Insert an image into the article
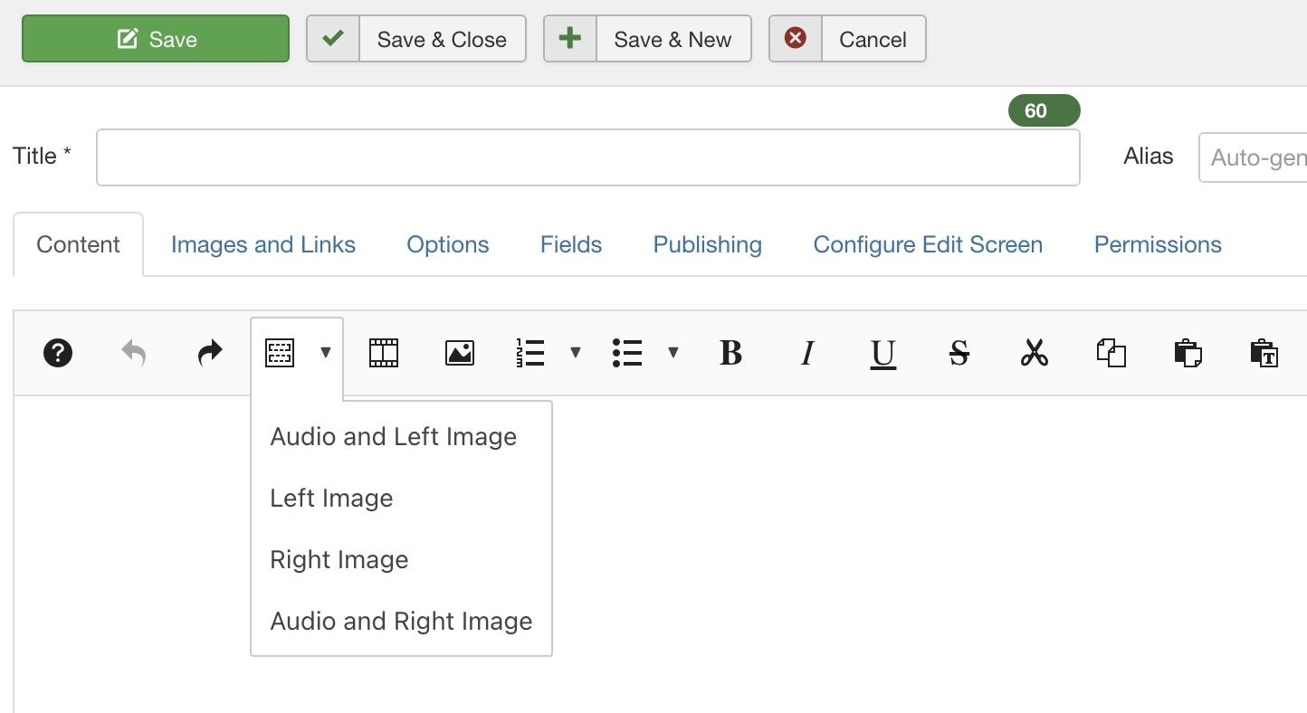Image resolution: width=1307 pixels, height=713 pixels. coord(460,353)
